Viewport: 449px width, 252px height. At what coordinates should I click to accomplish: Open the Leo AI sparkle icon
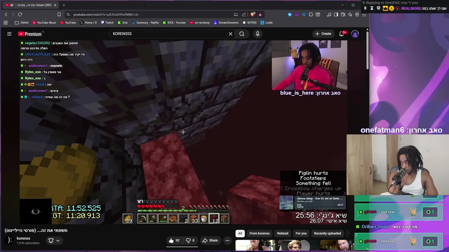pyautogui.click(x=350, y=14)
